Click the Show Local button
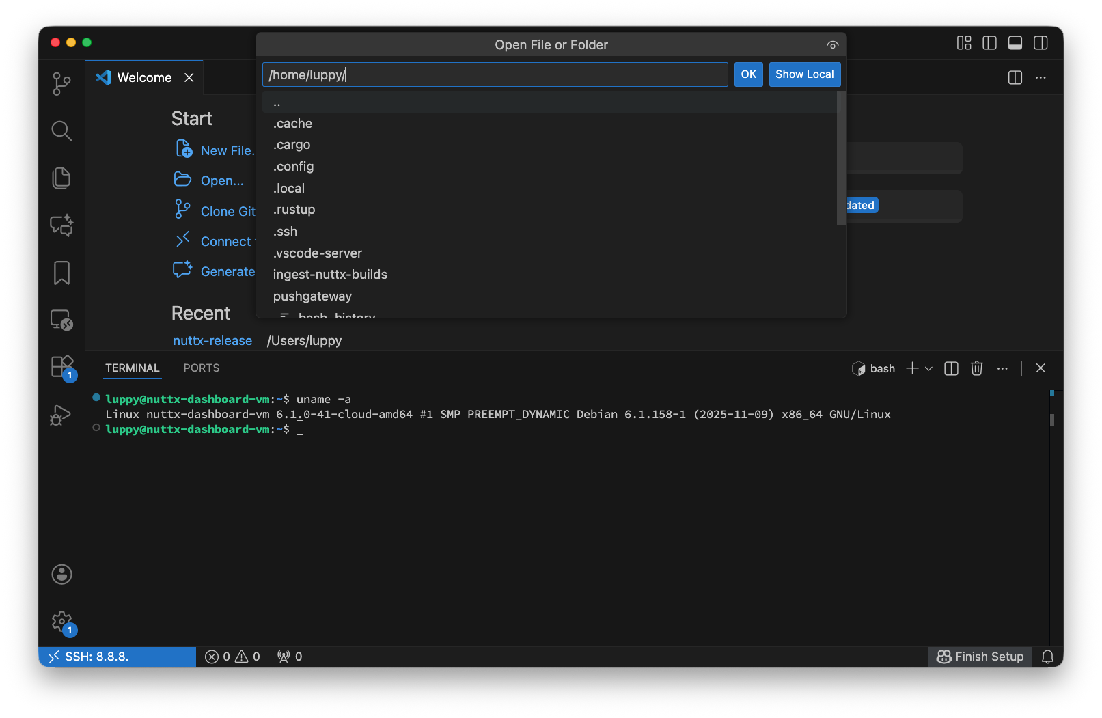The image size is (1102, 718). 804,74
